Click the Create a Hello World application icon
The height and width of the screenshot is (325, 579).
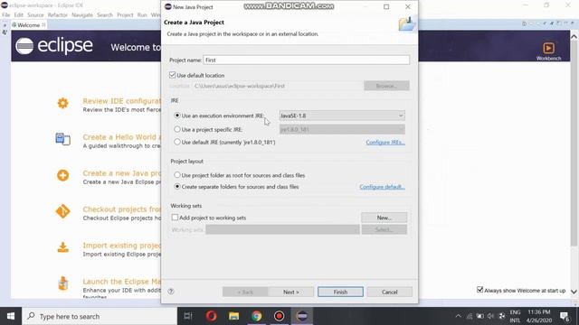62,139
